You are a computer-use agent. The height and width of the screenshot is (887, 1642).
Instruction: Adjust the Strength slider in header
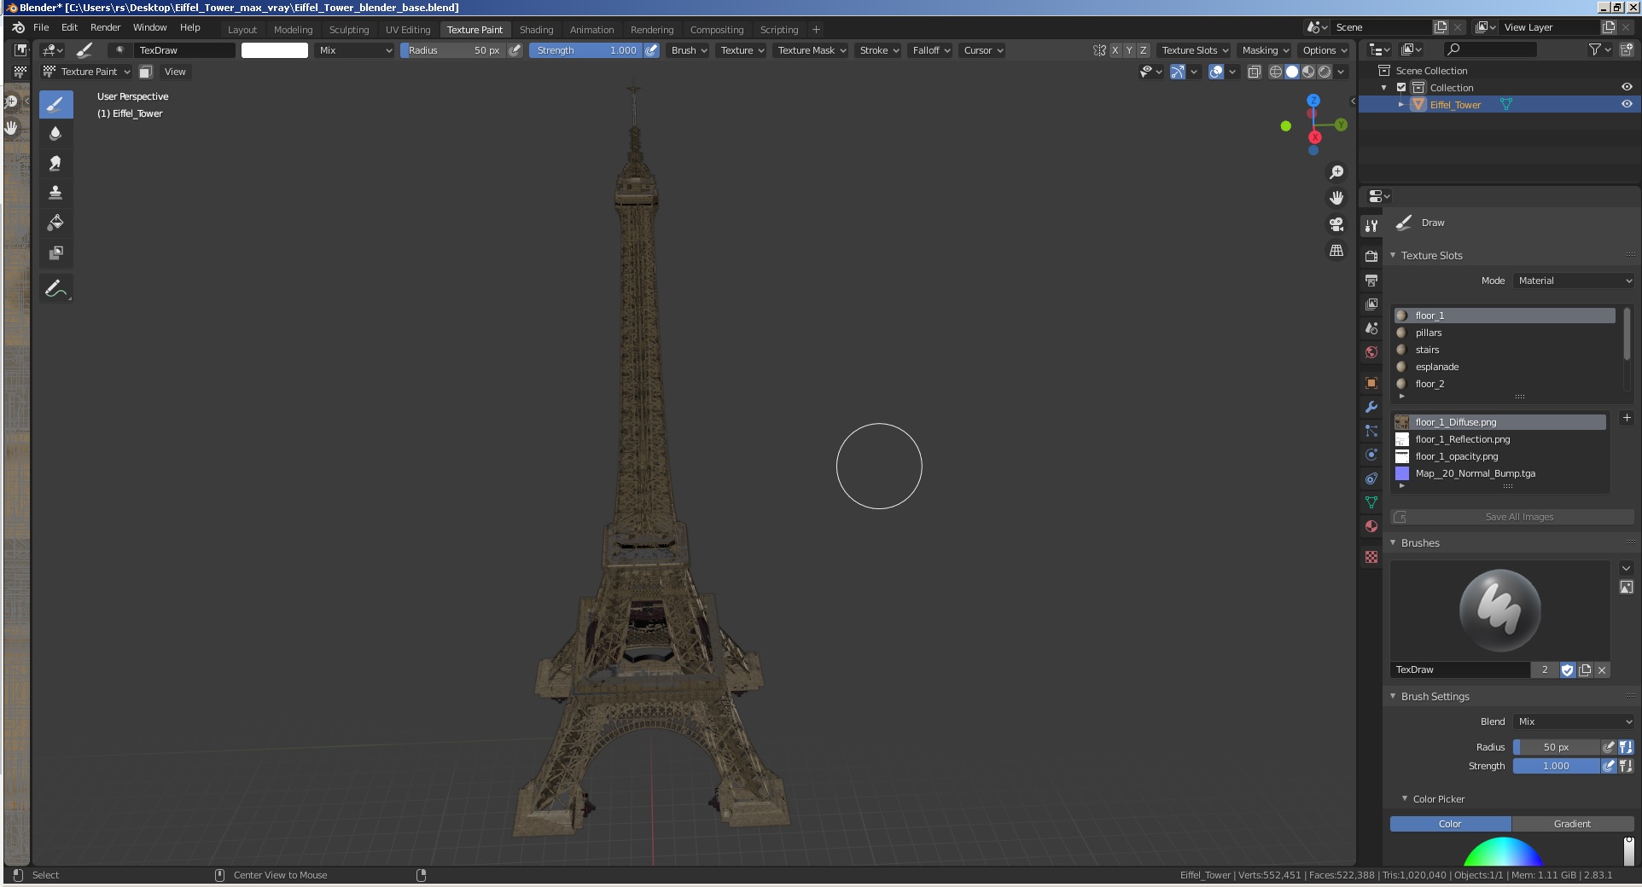click(585, 50)
